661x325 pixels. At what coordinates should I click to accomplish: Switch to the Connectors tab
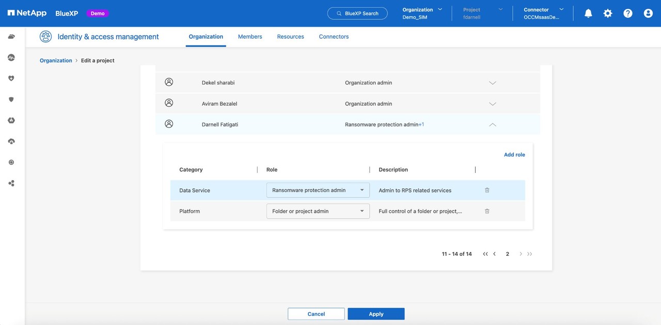tap(334, 37)
